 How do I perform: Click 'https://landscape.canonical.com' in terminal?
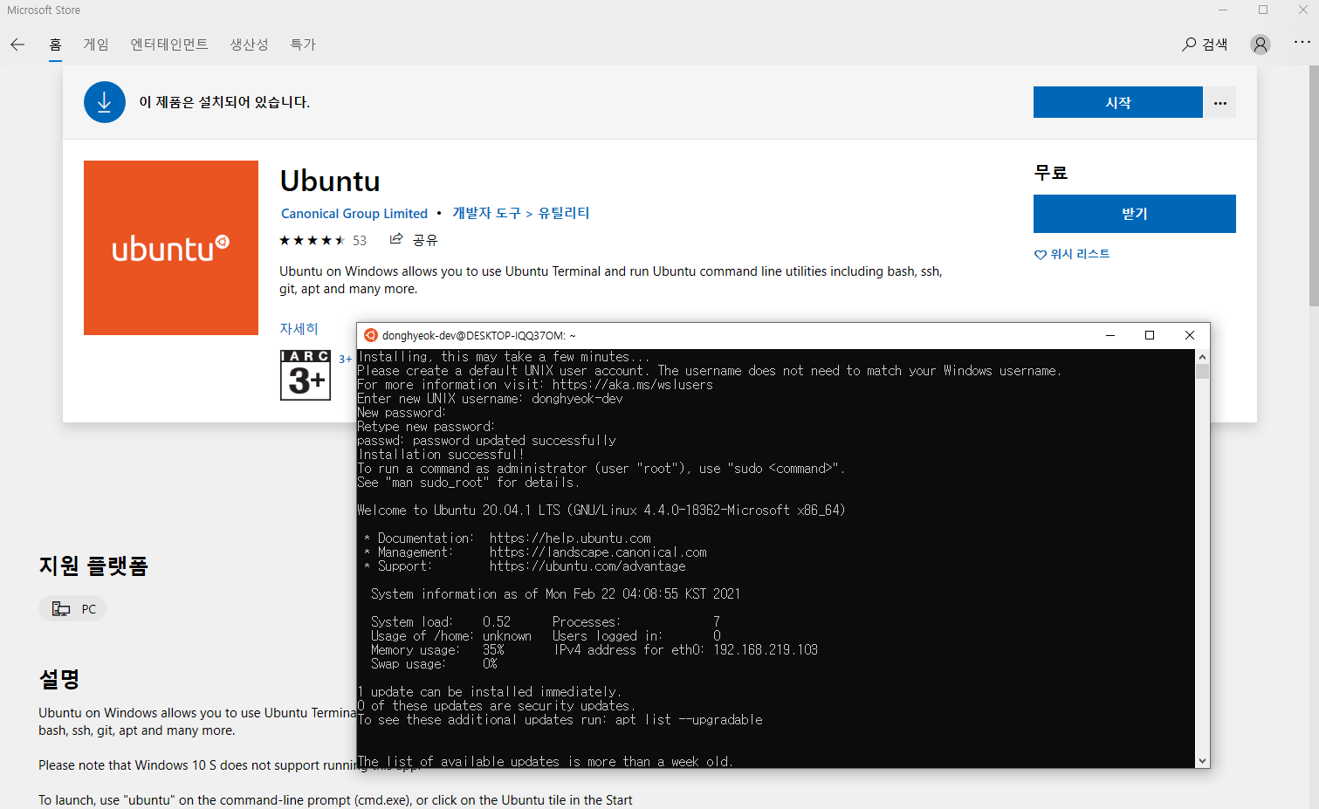pyautogui.click(x=598, y=552)
